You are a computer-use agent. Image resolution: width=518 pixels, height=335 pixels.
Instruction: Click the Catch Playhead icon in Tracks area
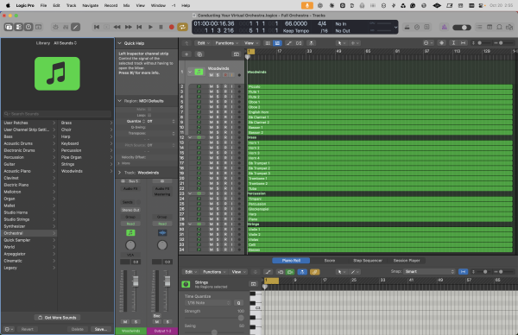click(x=311, y=43)
